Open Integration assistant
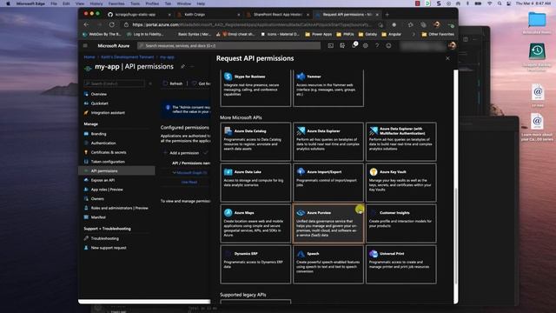 point(108,112)
